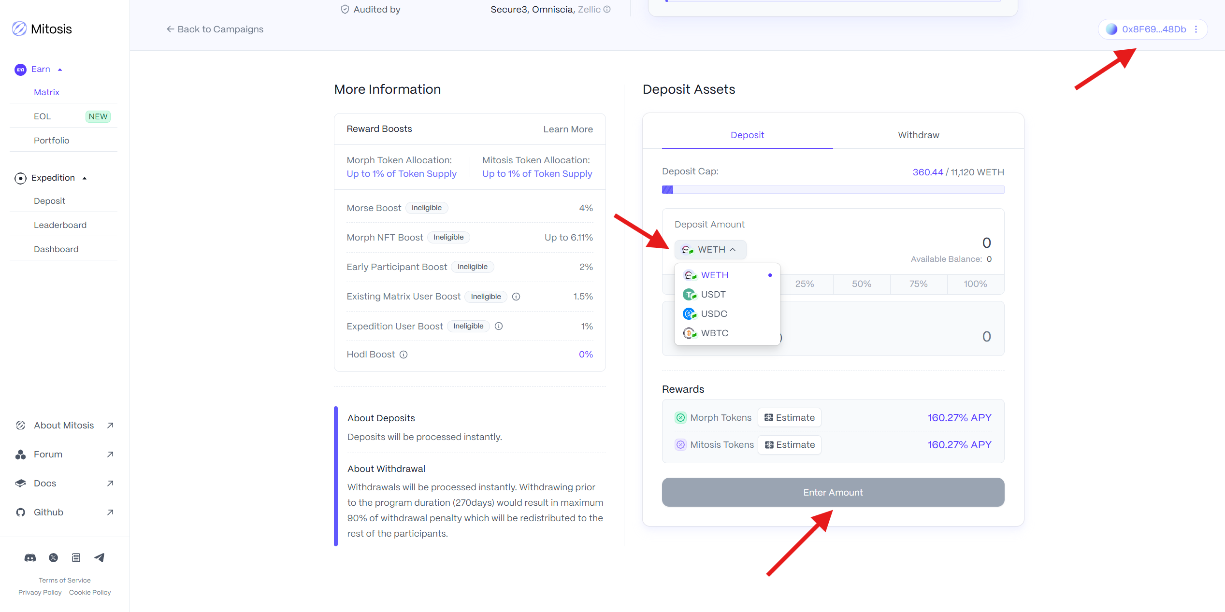Screen dimensions: 1225x612
Task: Select USDC in token list
Action: (727, 314)
